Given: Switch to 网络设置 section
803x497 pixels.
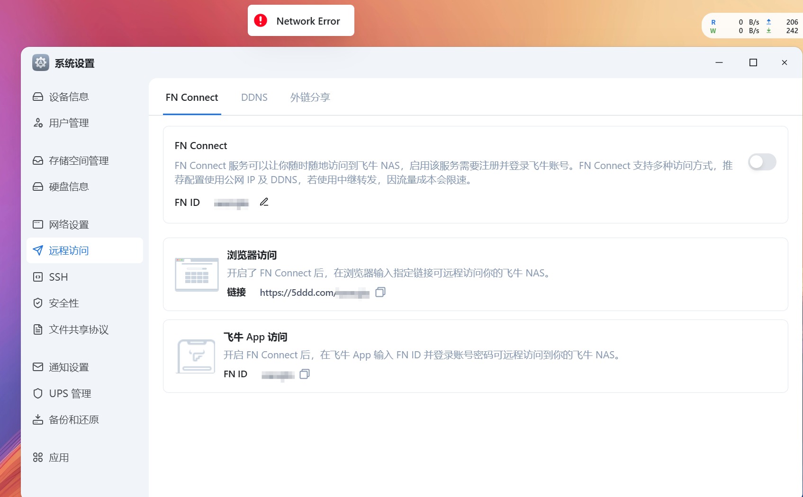Looking at the screenshot, I should click(x=69, y=224).
